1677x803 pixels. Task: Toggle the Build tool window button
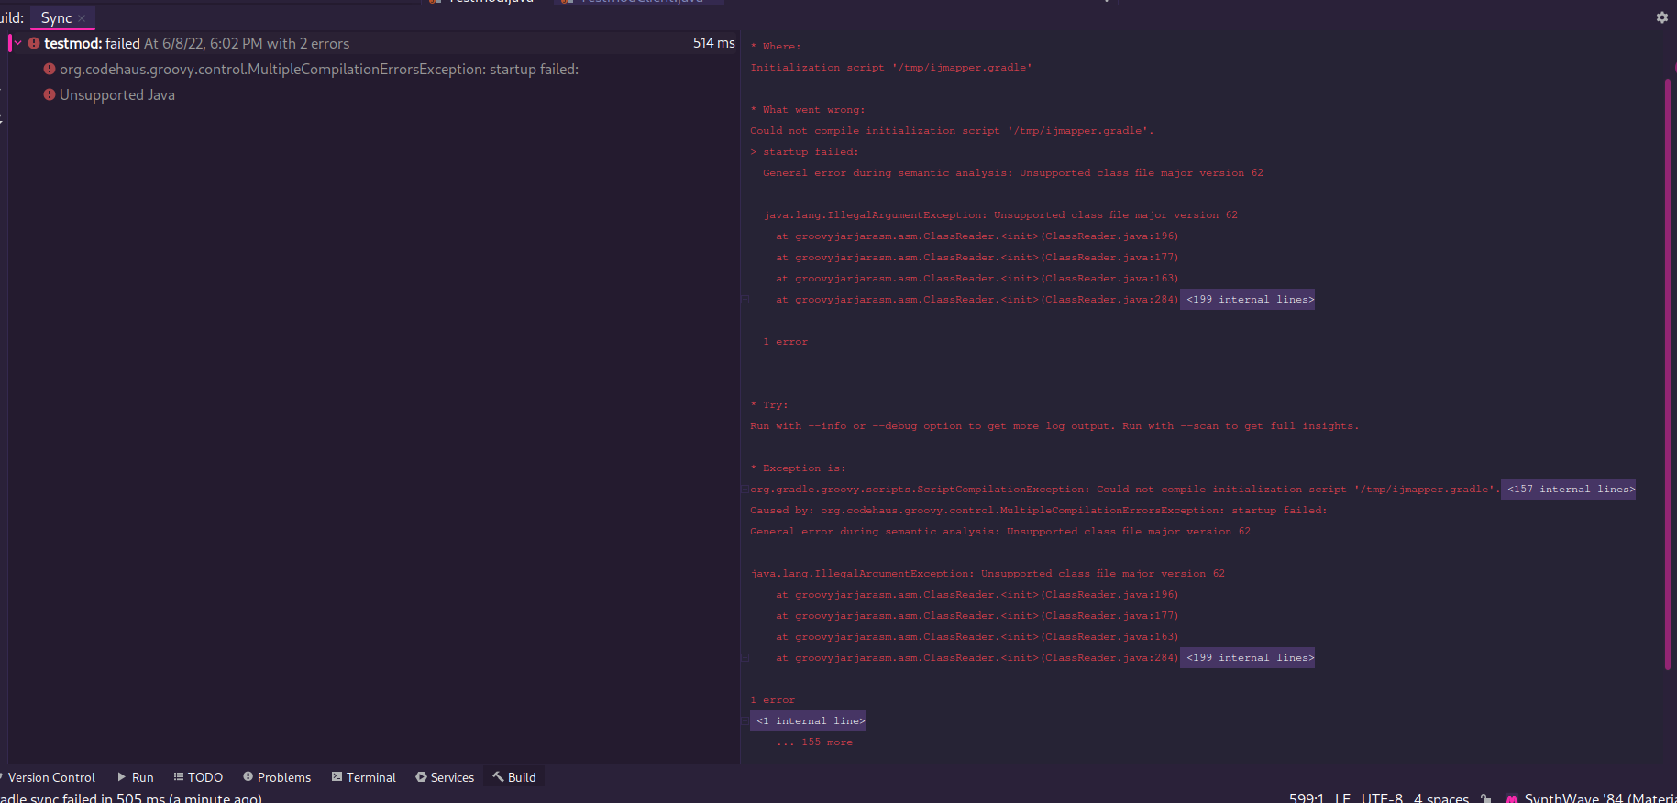pyautogui.click(x=514, y=777)
